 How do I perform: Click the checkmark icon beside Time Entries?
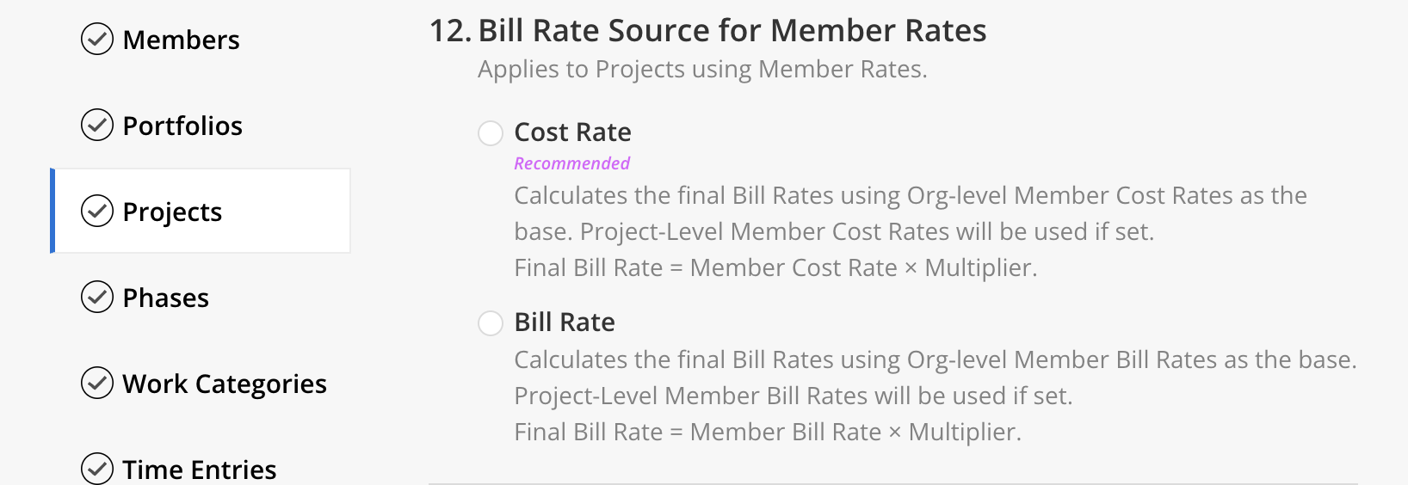pyautogui.click(x=97, y=468)
